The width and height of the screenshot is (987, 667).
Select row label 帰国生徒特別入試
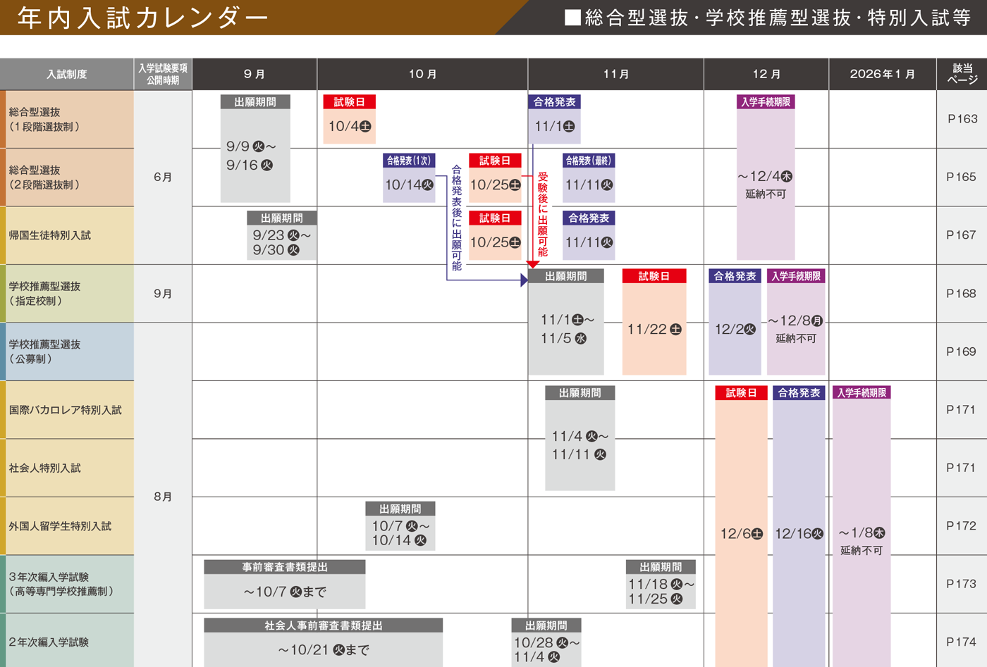[x=49, y=235]
